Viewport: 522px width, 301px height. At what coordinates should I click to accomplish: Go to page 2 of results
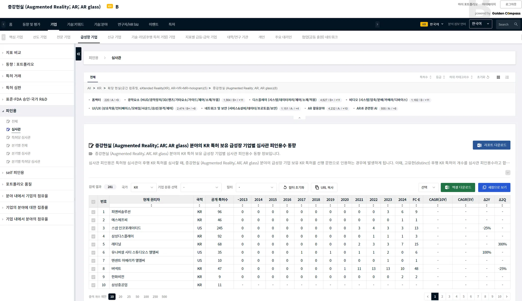point(442,296)
